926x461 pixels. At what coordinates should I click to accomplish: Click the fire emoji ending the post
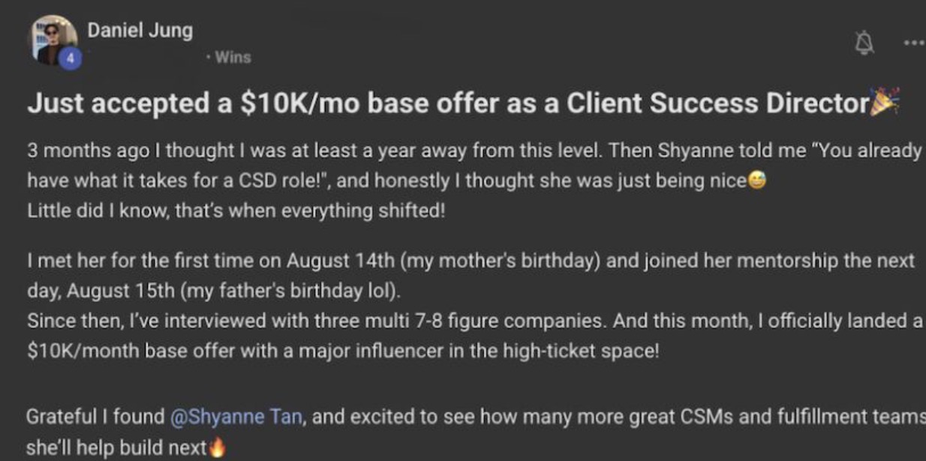coord(218,448)
